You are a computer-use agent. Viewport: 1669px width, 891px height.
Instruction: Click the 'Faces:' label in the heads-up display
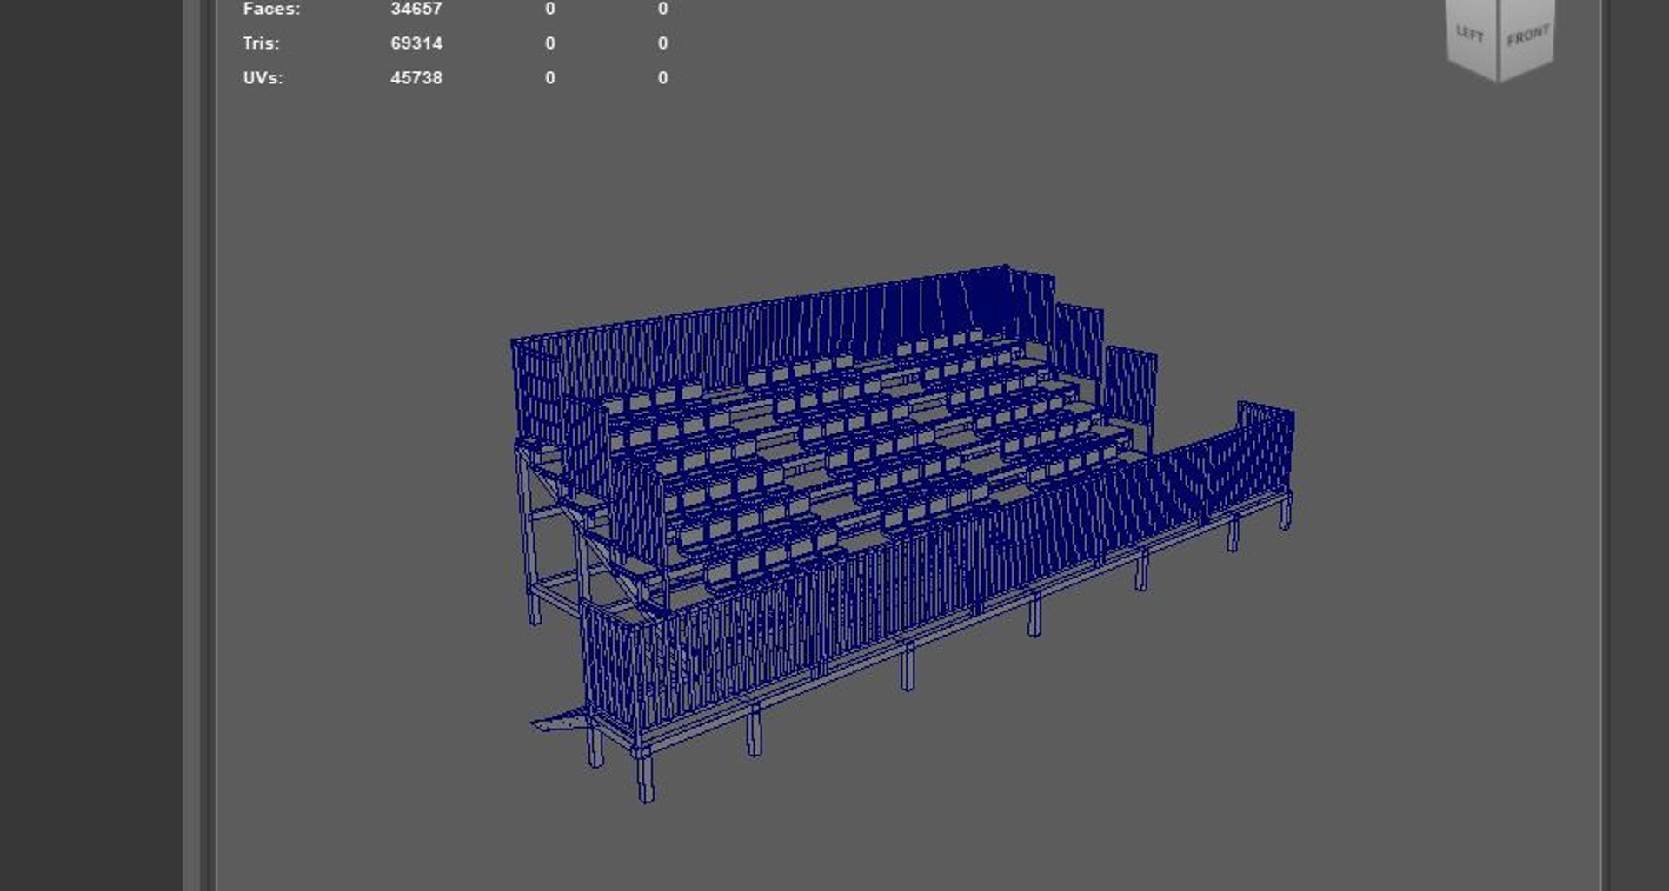[271, 10]
